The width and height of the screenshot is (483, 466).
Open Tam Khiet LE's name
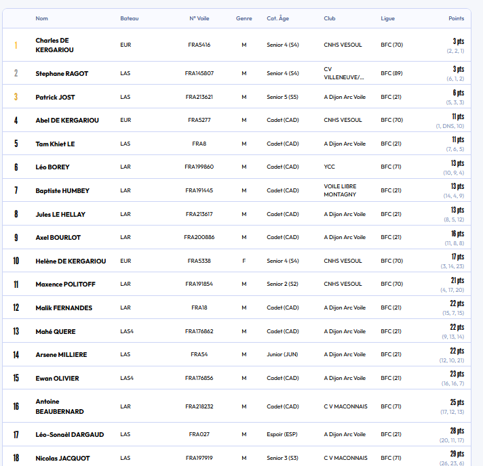point(55,144)
